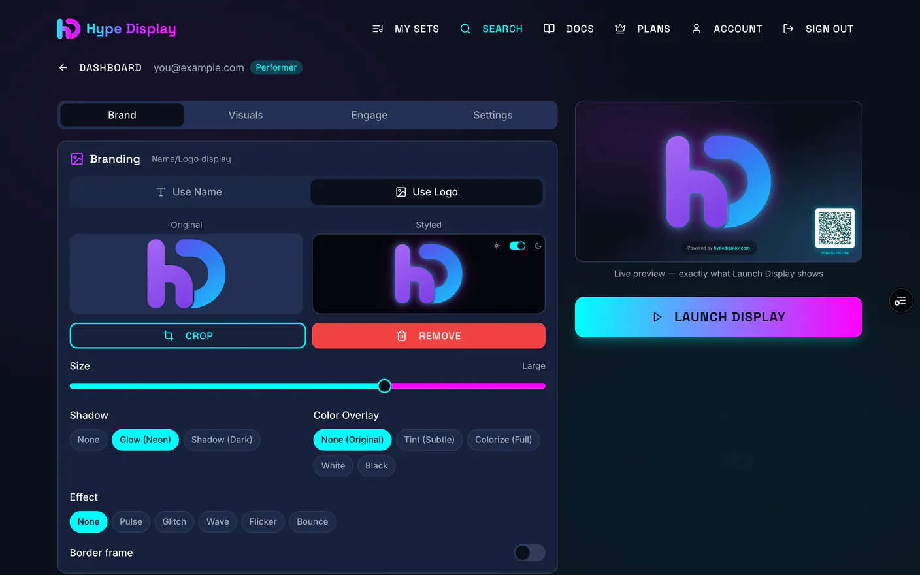Apply the Flicker effect

pos(263,521)
